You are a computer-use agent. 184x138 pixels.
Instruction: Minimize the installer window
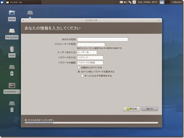(x=159, y=20)
